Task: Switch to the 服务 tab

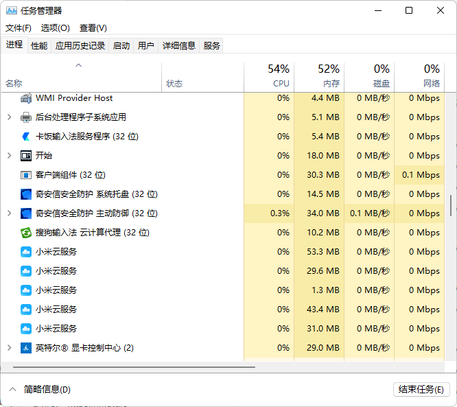Action: pyautogui.click(x=211, y=46)
